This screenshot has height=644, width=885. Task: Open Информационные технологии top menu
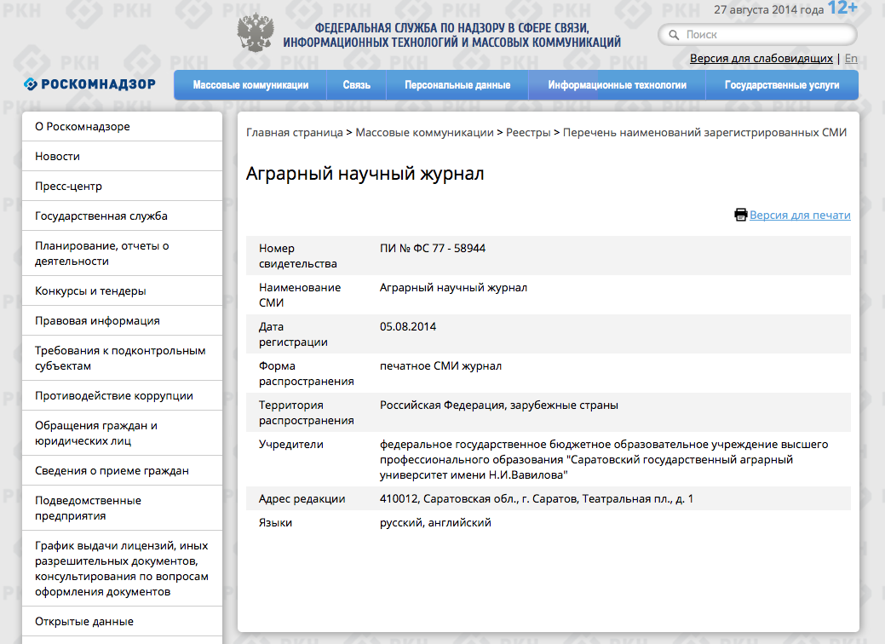point(617,85)
